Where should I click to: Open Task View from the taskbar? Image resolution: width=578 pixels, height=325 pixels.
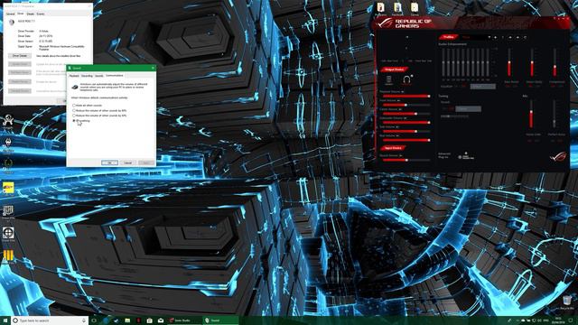point(94,320)
